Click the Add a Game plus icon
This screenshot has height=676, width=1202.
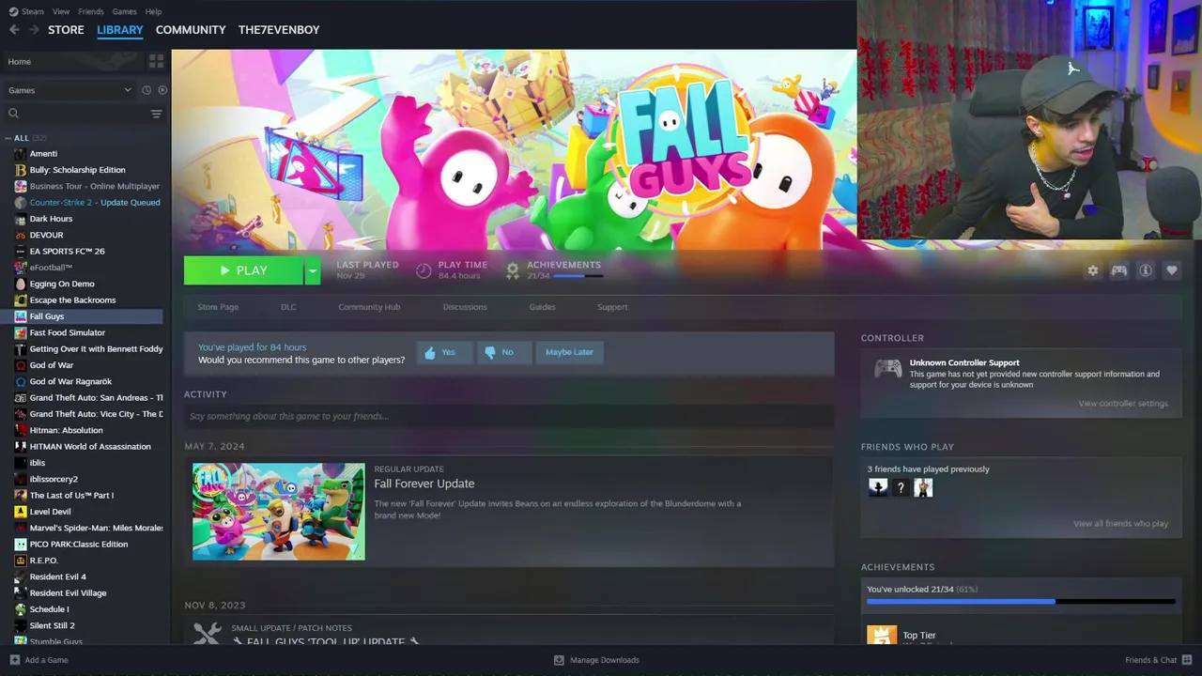pyautogui.click(x=14, y=660)
